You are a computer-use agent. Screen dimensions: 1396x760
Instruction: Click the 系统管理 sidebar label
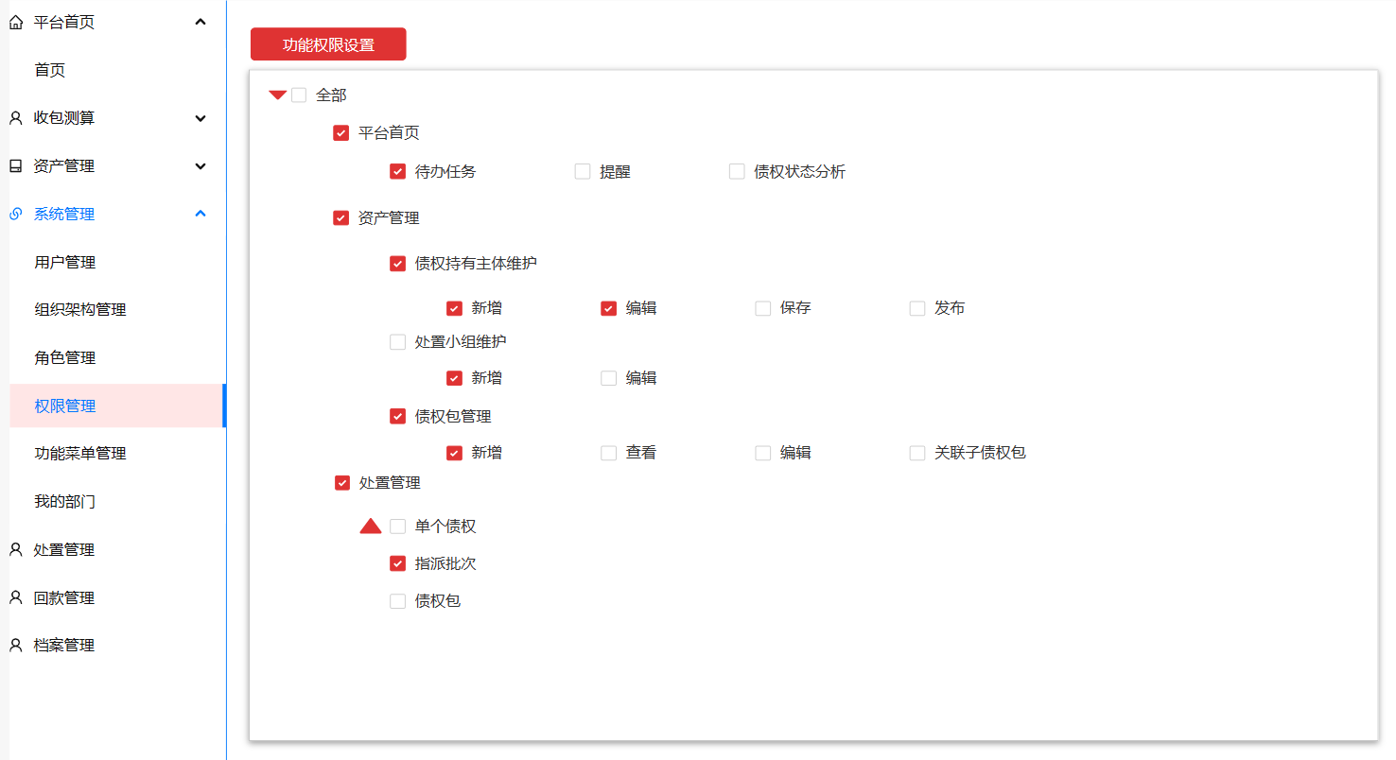pos(64,215)
